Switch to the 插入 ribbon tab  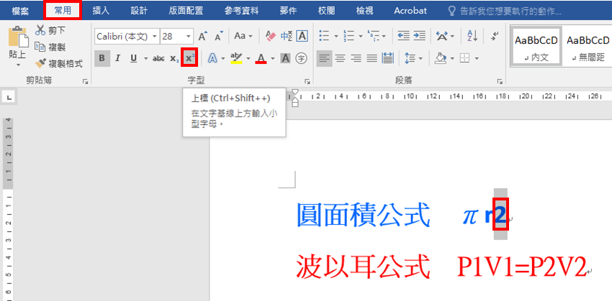[x=101, y=11]
